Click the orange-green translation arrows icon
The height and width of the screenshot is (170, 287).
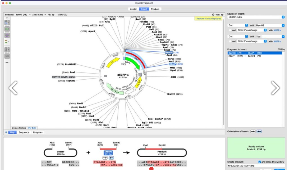click(x=6, y=42)
